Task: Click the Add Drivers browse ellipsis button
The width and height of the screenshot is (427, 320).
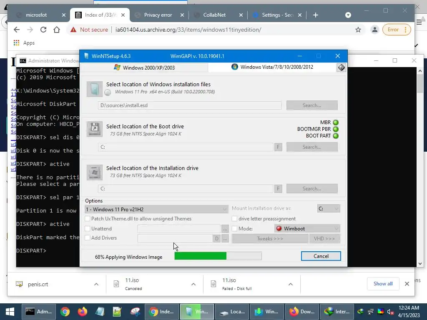Action: (x=225, y=239)
